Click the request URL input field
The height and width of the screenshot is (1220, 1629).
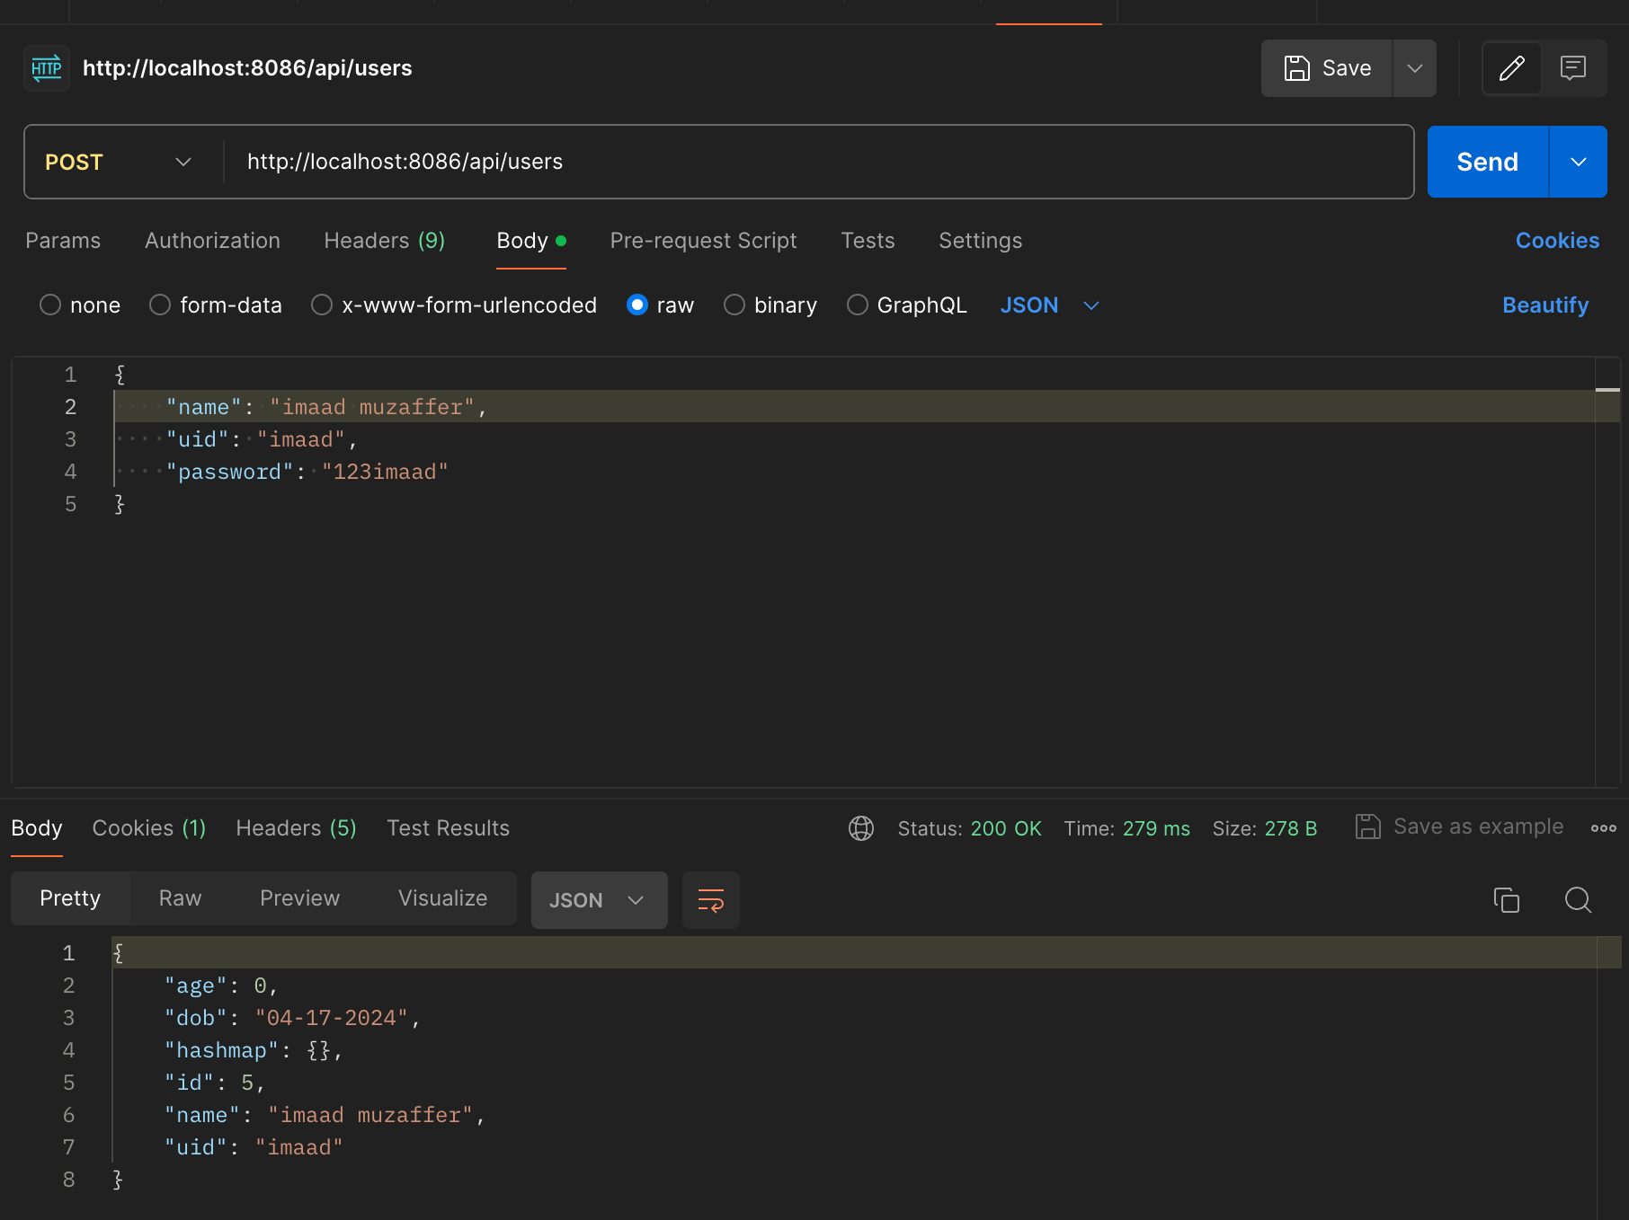818,162
